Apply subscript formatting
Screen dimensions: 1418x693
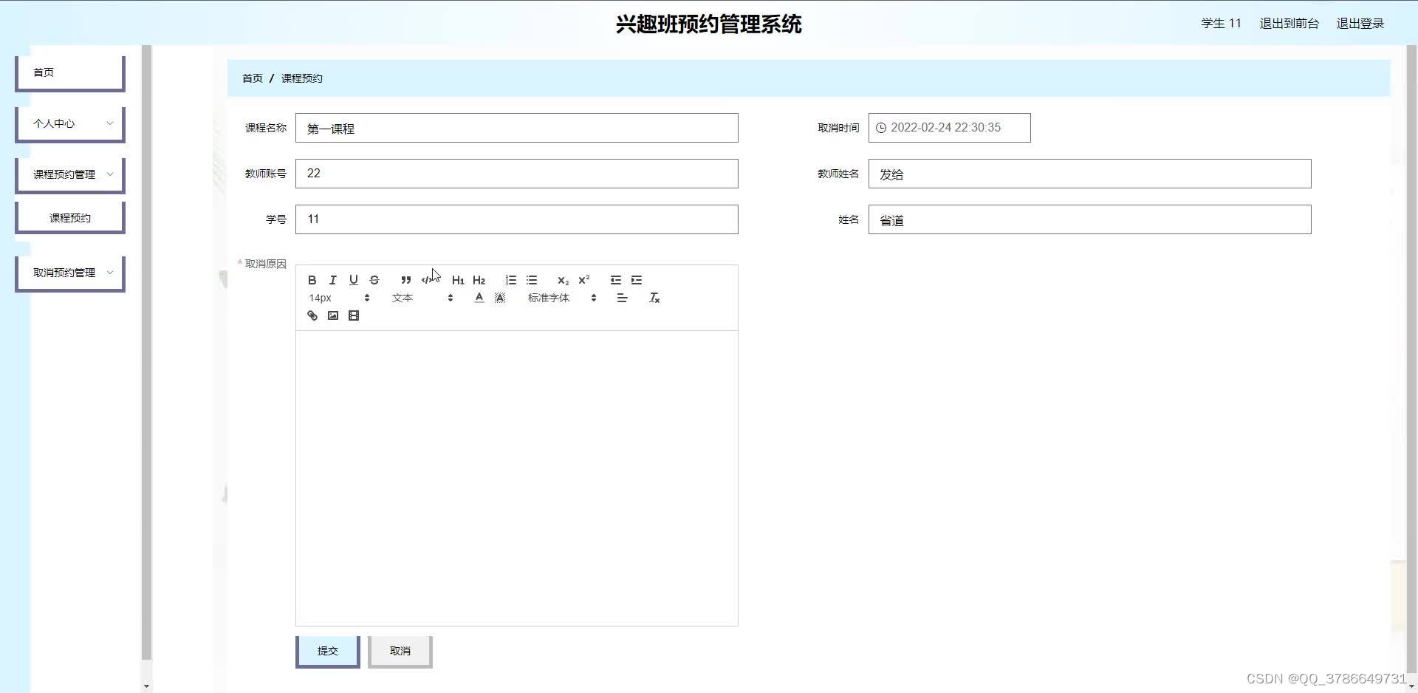[563, 280]
